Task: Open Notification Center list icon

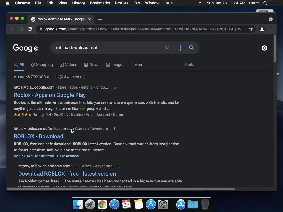Action: click(274, 3)
